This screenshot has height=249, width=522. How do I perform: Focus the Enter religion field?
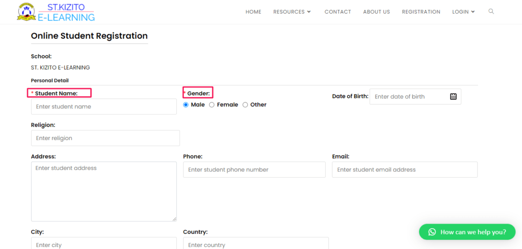coord(106,138)
